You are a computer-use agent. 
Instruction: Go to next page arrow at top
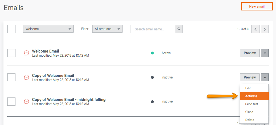265,29
